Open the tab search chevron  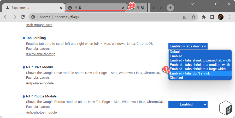(x=193, y=4)
